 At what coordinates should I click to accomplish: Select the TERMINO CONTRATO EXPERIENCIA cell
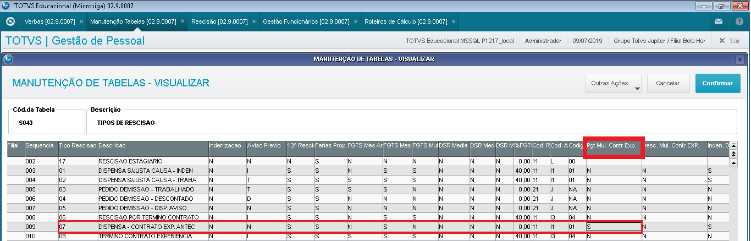point(153,236)
